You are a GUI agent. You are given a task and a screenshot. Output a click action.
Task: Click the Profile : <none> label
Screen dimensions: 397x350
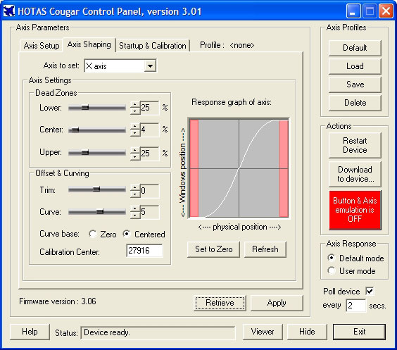(x=227, y=45)
